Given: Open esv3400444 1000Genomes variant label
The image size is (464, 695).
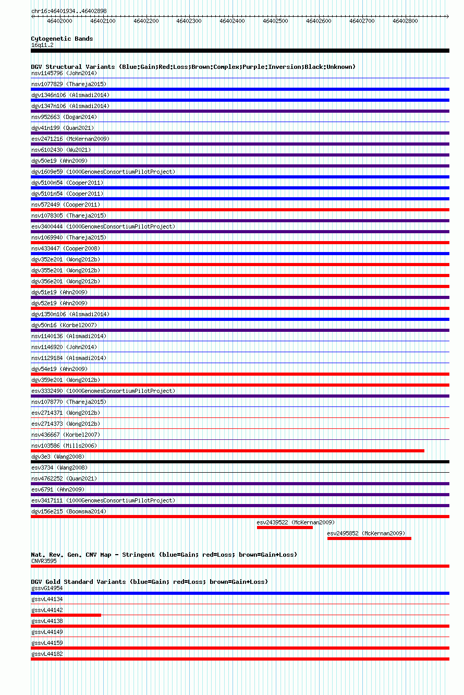Looking at the screenshot, I should point(103,226).
